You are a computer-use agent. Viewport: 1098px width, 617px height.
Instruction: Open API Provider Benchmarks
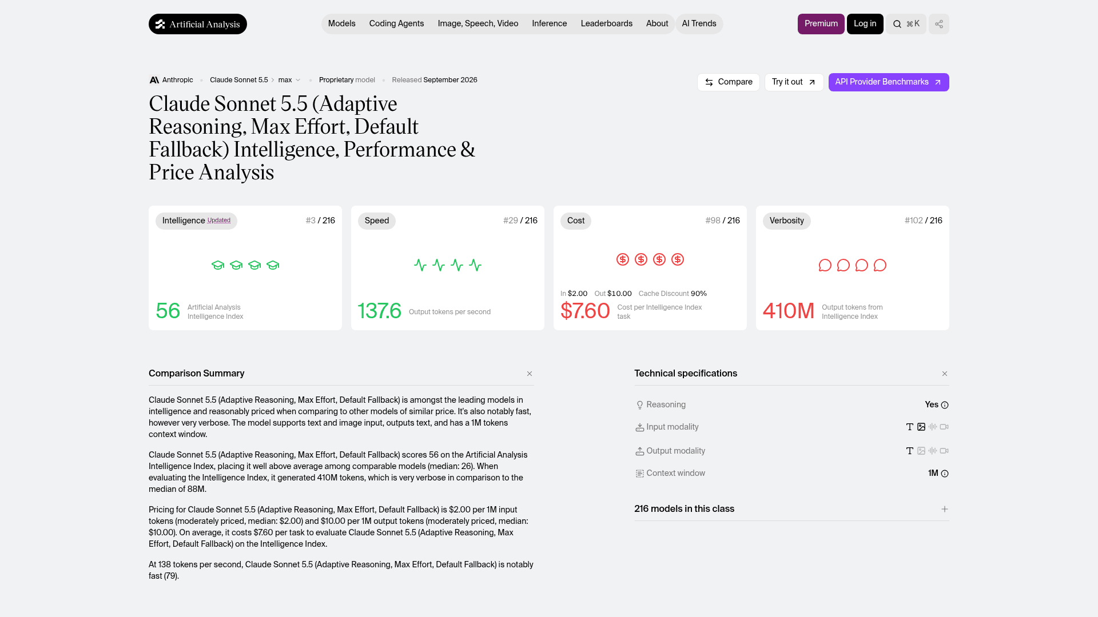click(889, 82)
